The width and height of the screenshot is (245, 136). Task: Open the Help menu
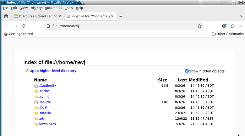pyautogui.click(x=80, y=8)
